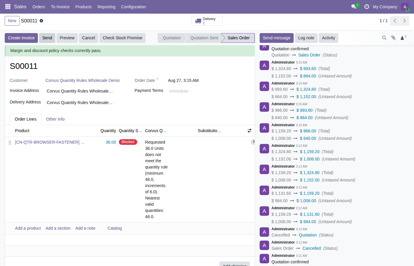Click Add a product link
Viewport: 414px width, 266px height.
tap(28, 228)
